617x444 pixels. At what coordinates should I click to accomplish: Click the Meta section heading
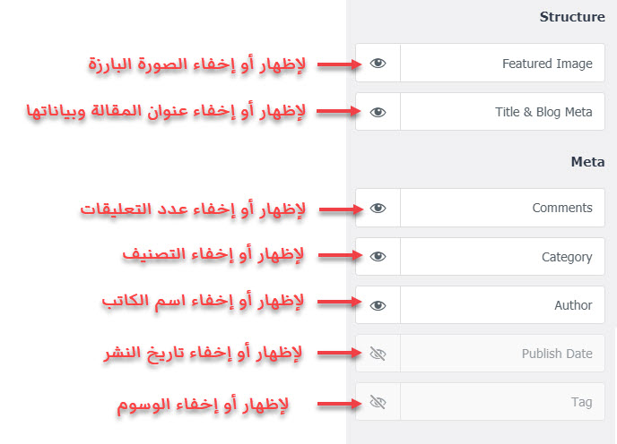tap(587, 162)
